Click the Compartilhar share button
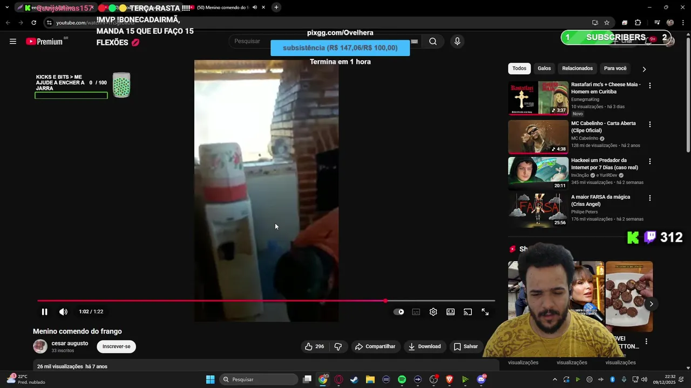Viewport: 691px width, 388px height. 375,347
